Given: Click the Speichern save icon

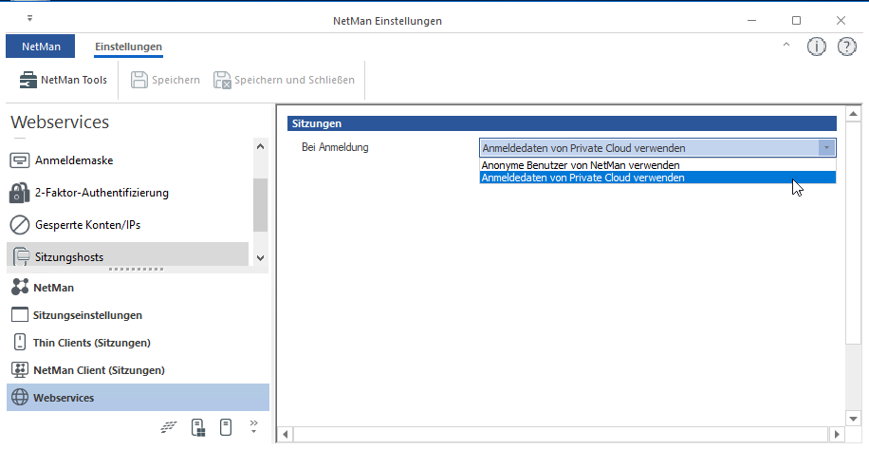Looking at the screenshot, I should click(x=139, y=80).
